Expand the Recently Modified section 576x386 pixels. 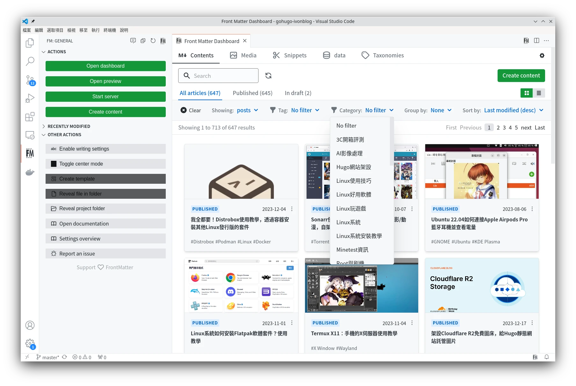(69, 126)
